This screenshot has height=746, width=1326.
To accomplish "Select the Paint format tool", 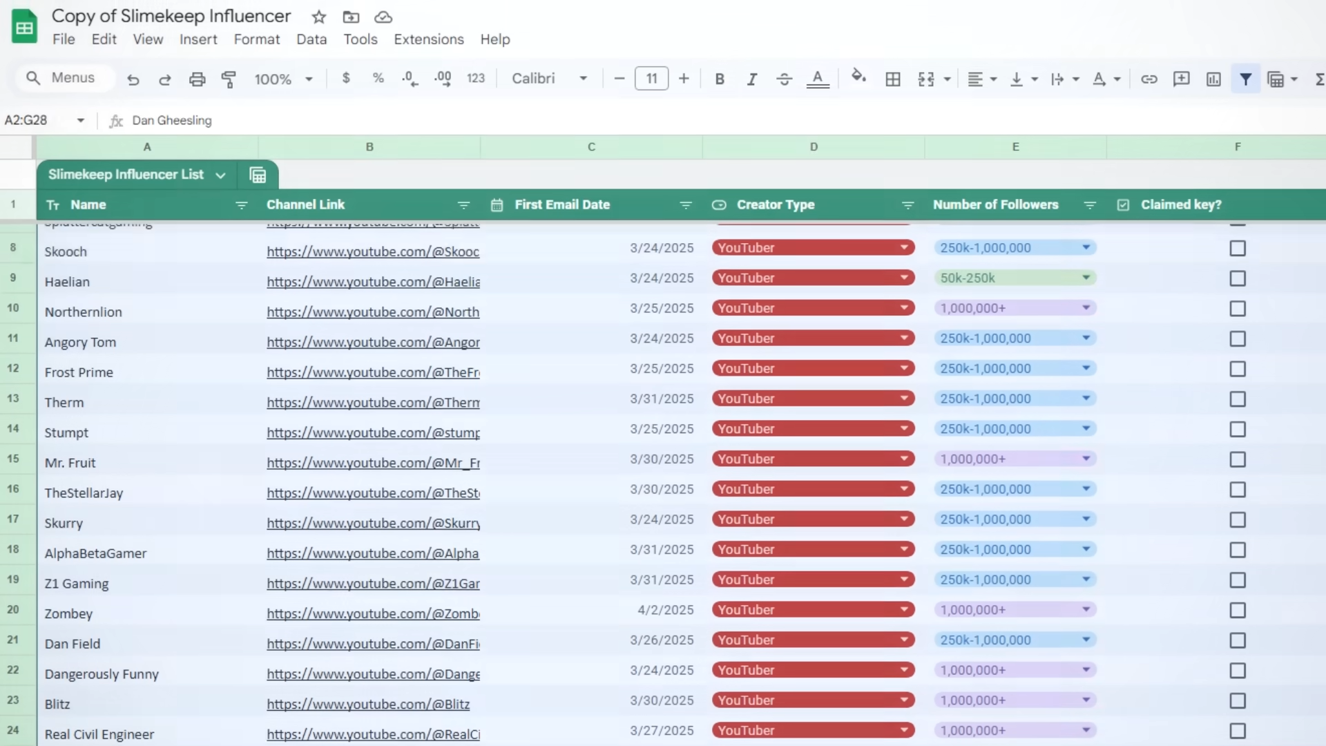I will [229, 79].
